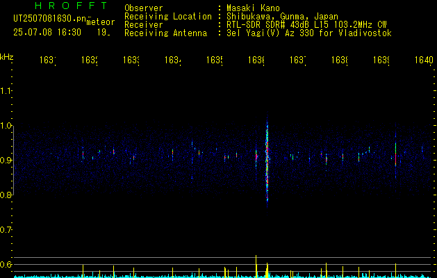The width and height of the screenshot is (437, 278).
Task: Click the 0.6 frequency axis label
Action: (x=6, y=264)
